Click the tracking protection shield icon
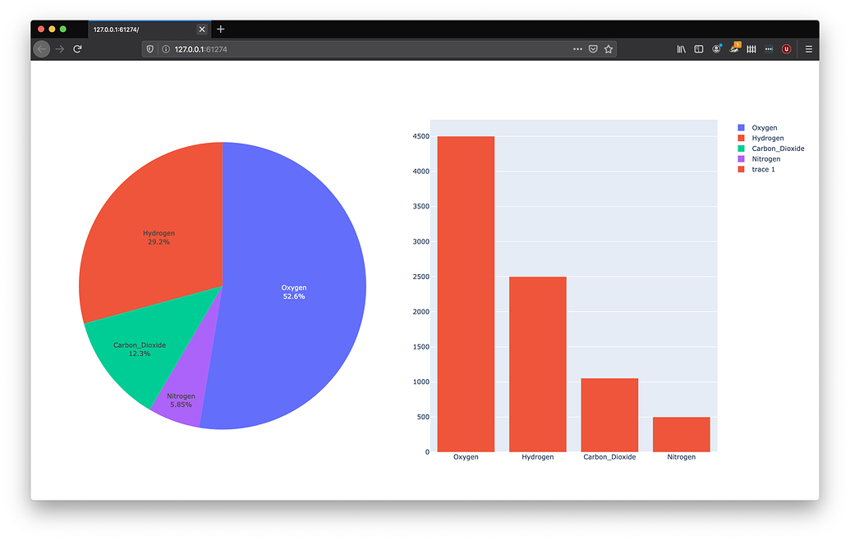This screenshot has width=850, height=540. (150, 48)
